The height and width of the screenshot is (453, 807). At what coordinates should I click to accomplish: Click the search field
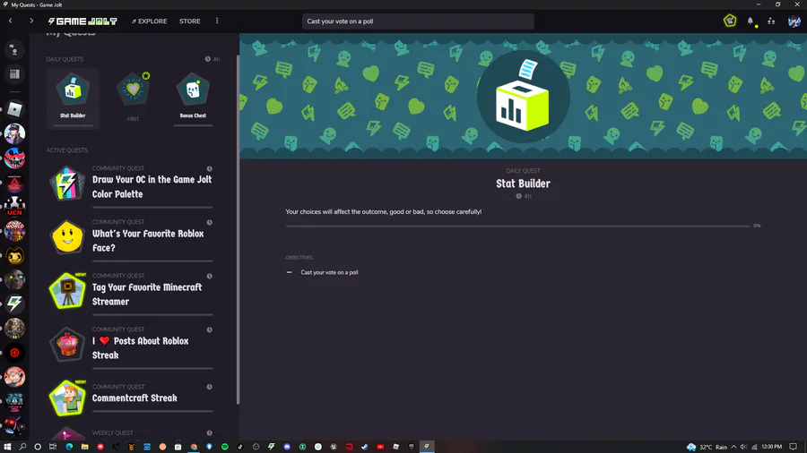click(x=418, y=21)
